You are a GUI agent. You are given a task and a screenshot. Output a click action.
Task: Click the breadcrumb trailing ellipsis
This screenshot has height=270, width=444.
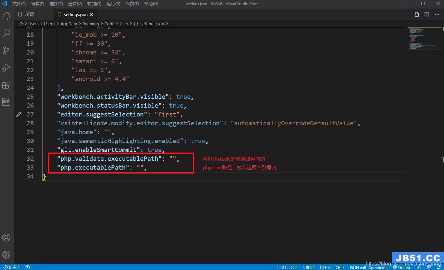[x=171, y=24]
